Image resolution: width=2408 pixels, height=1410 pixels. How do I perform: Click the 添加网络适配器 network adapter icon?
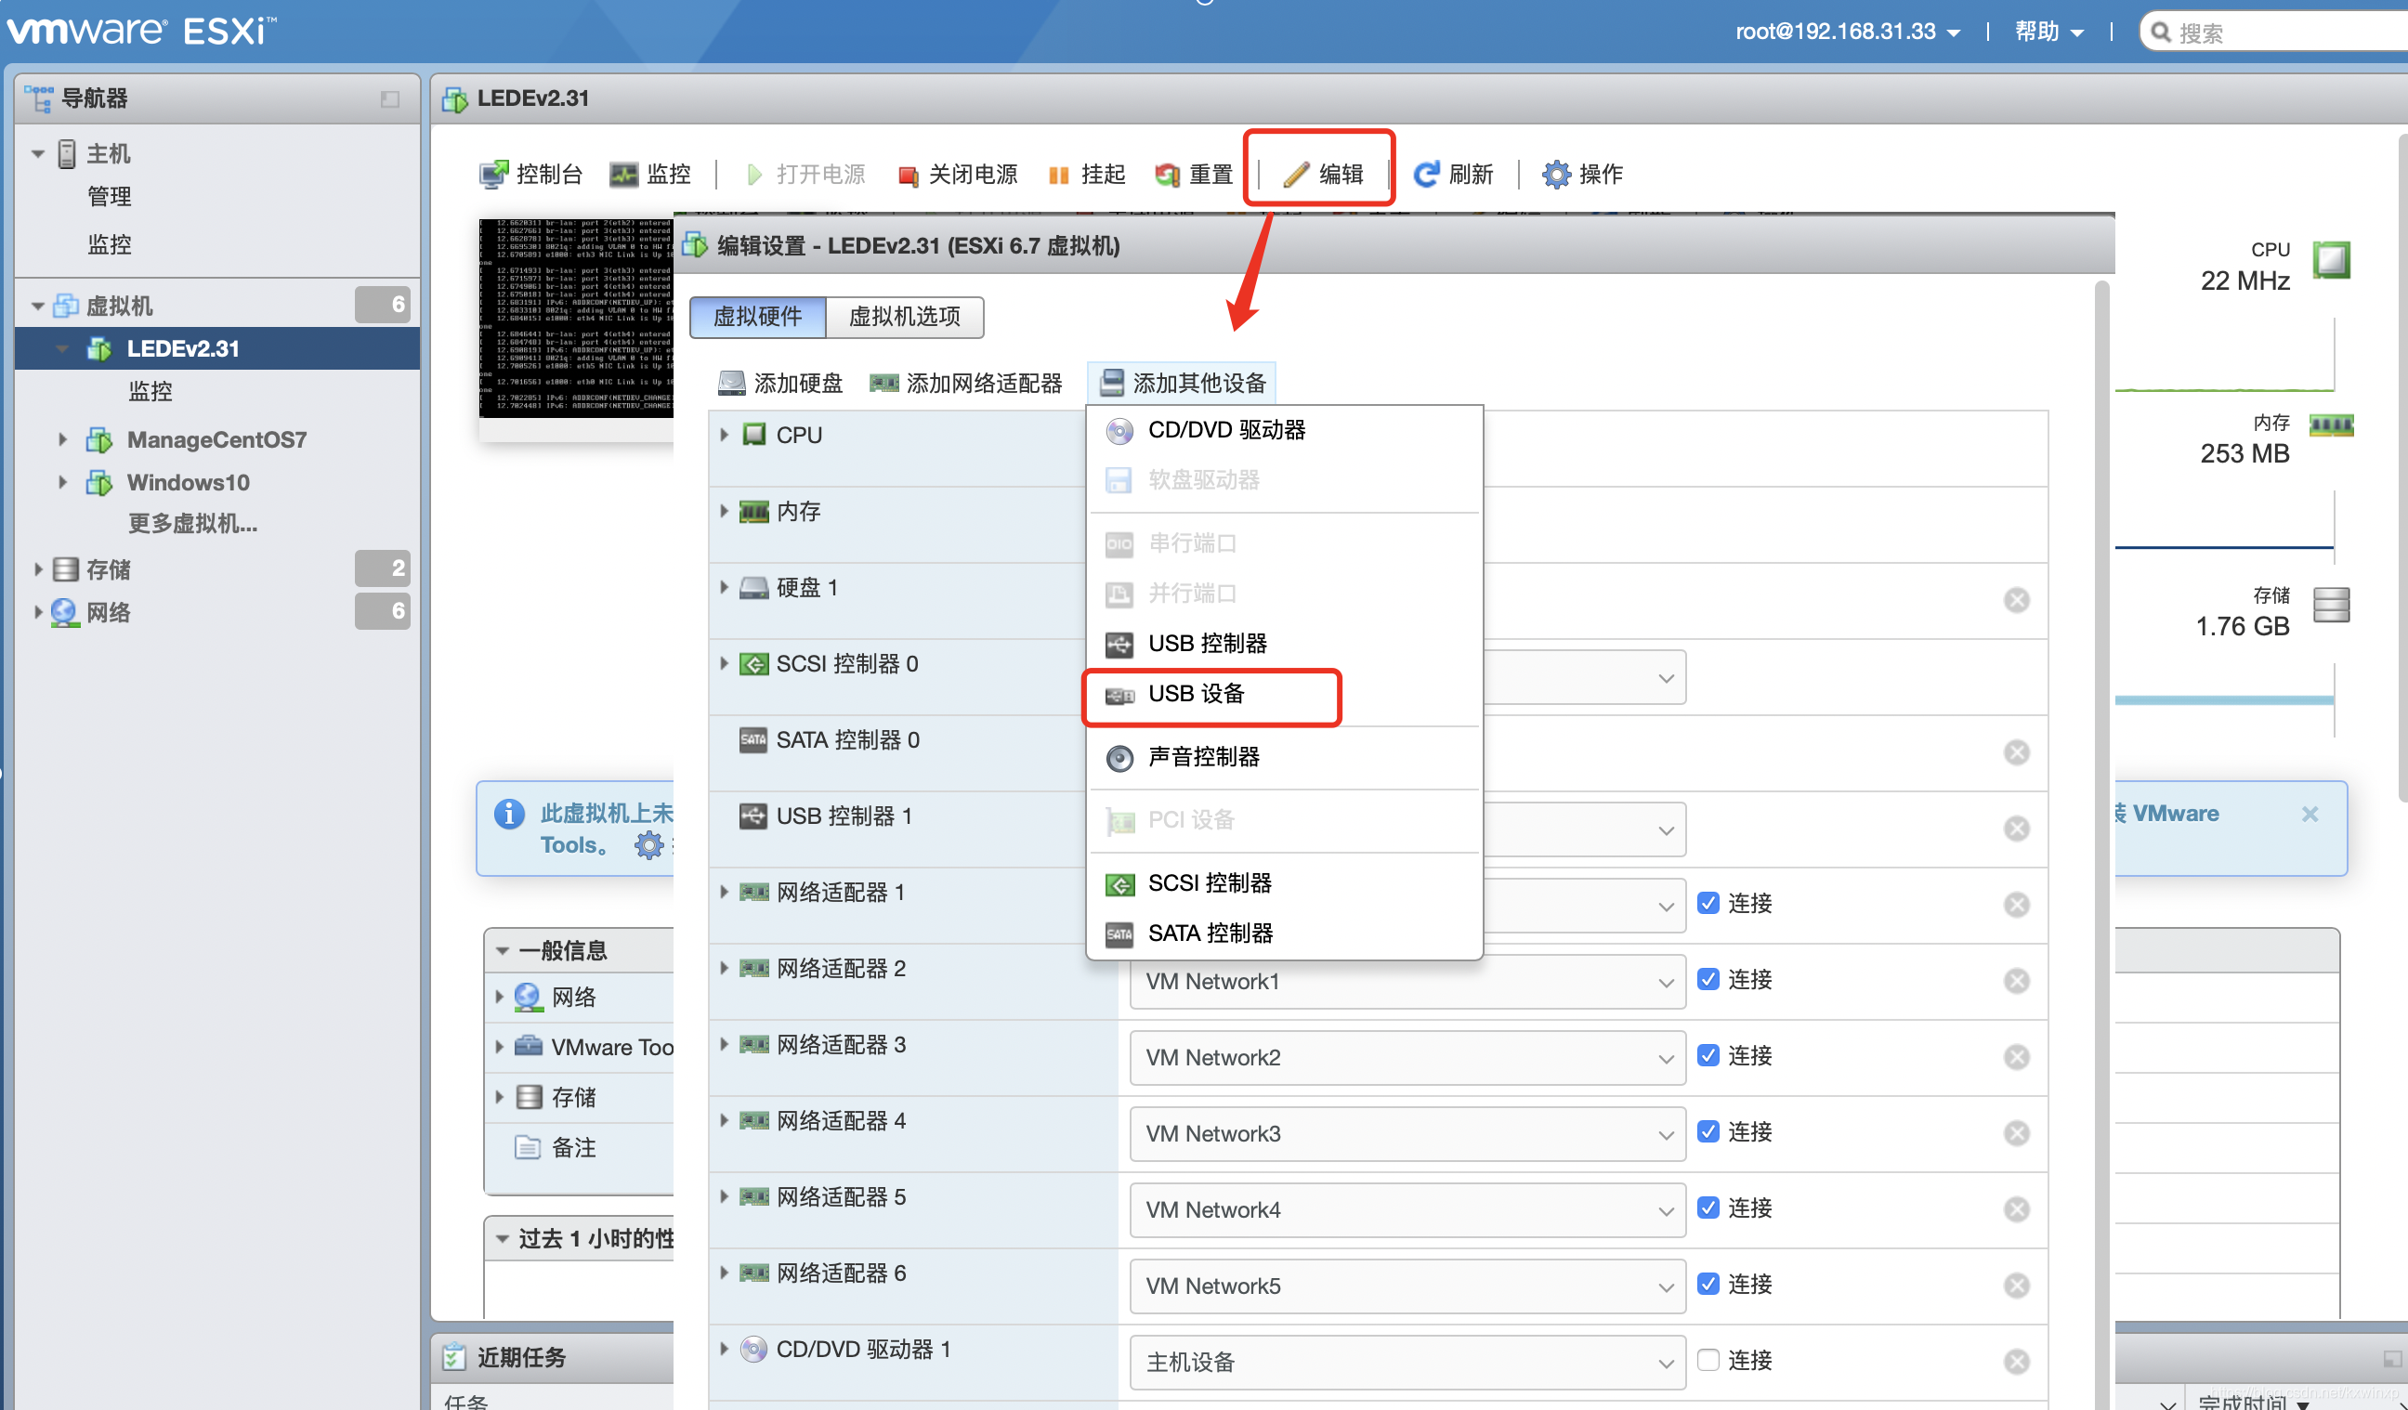pyautogui.click(x=883, y=383)
